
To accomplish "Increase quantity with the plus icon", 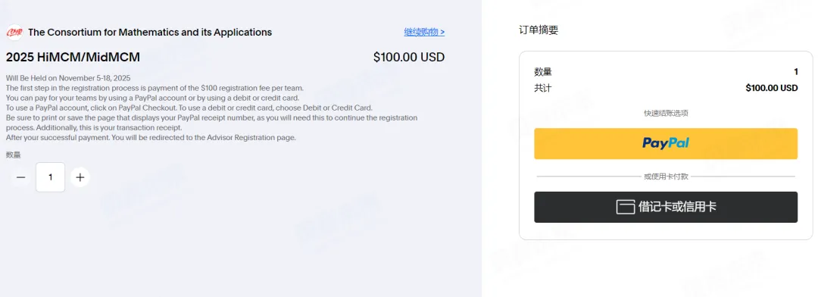I will click(80, 177).
